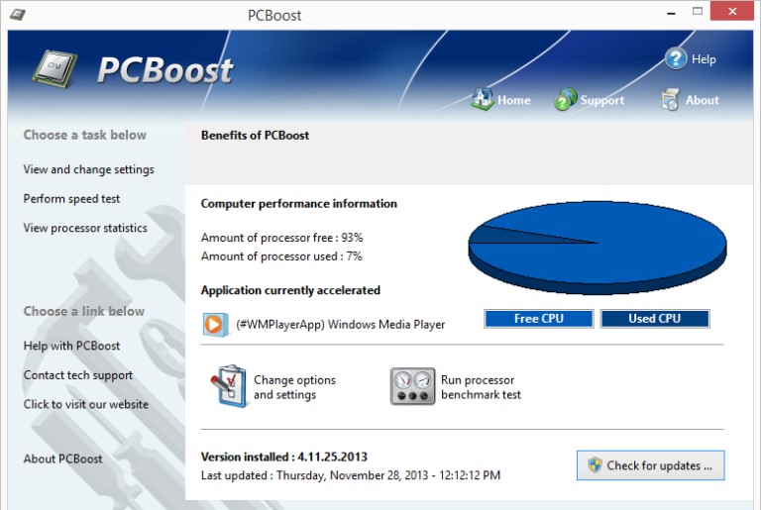This screenshot has width=761, height=510.
Task: Click to visit our website link
Action: 86,404
